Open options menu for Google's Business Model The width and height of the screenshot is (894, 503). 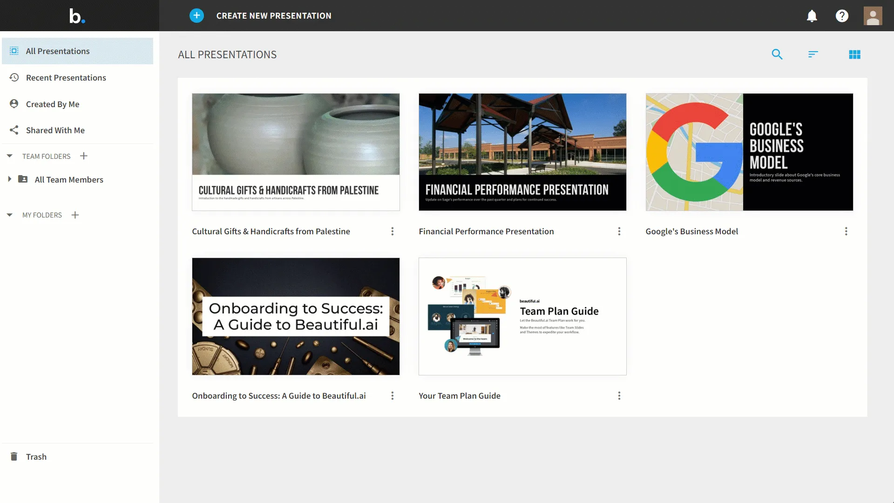[846, 231]
